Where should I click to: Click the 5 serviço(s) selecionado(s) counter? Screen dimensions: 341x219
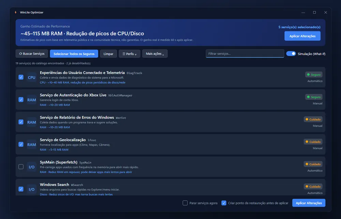[x=299, y=27]
